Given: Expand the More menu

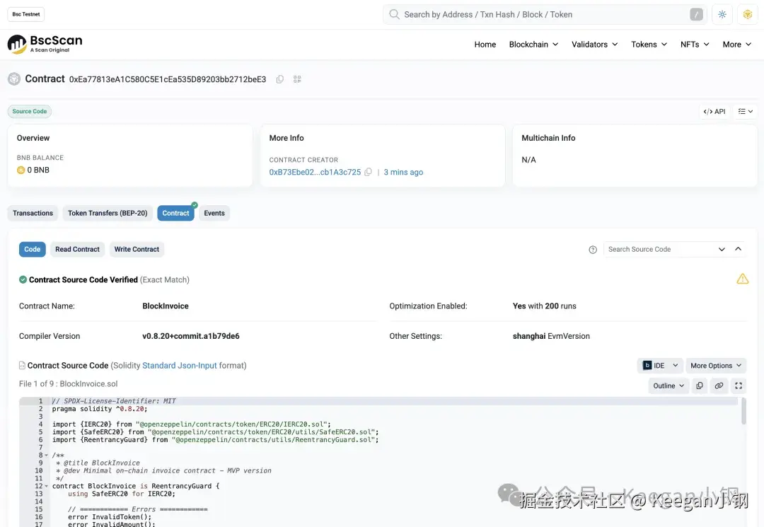Looking at the screenshot, I should [x=736, y=45].
